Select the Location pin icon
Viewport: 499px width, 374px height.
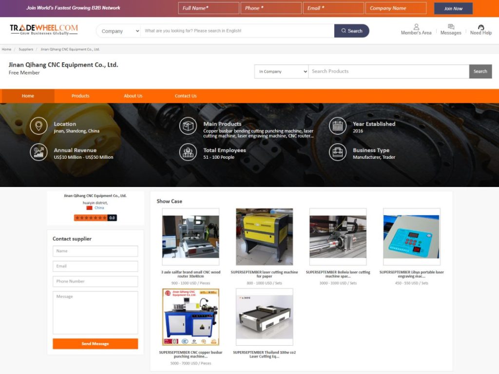[x=38, y=126]
